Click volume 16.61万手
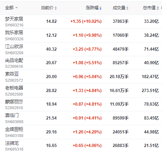This screenshot has height=152, width=162. (119, 91)
